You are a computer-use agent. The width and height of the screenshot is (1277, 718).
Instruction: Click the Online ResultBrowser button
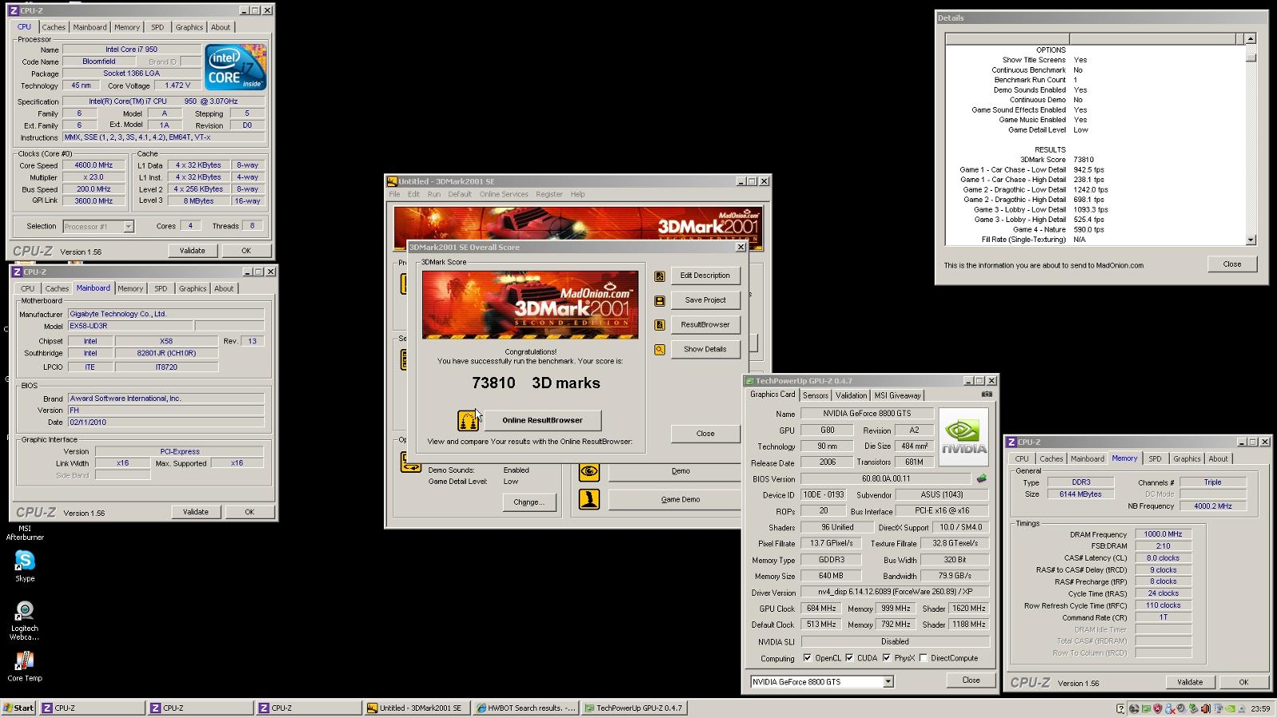tap(542, 420)
